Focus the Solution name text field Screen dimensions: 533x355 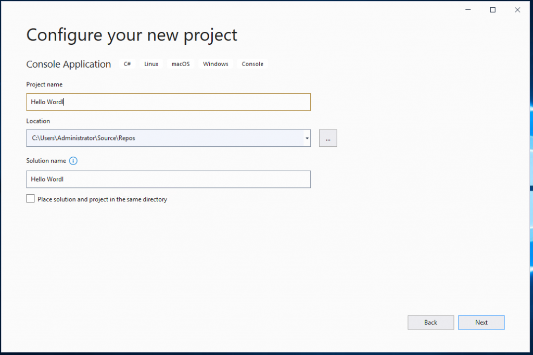click(168, 179)
